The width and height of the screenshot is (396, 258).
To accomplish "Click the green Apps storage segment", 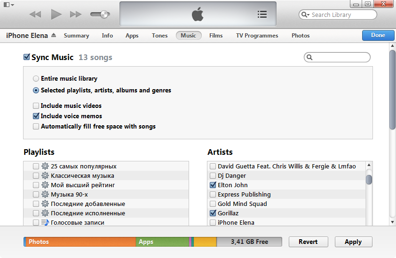I will pos(162,242).
